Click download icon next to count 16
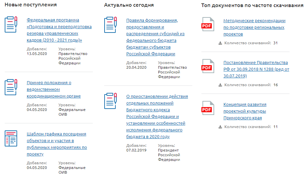 click(x=220, y=85)
